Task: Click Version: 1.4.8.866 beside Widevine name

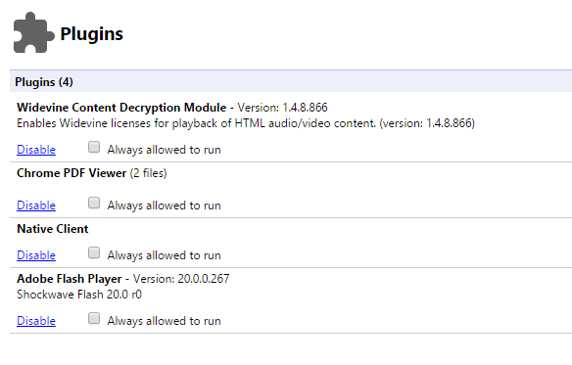Action: pos(283,108)
